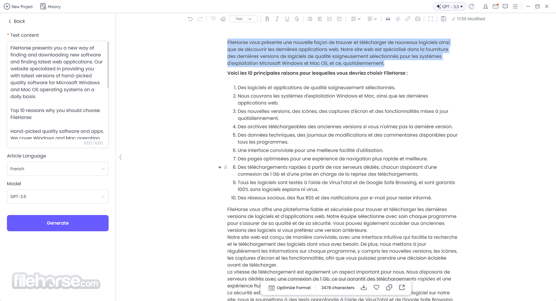556x301 pixels.
Task: Insert a block quote
Action: (x=388, y=19)
